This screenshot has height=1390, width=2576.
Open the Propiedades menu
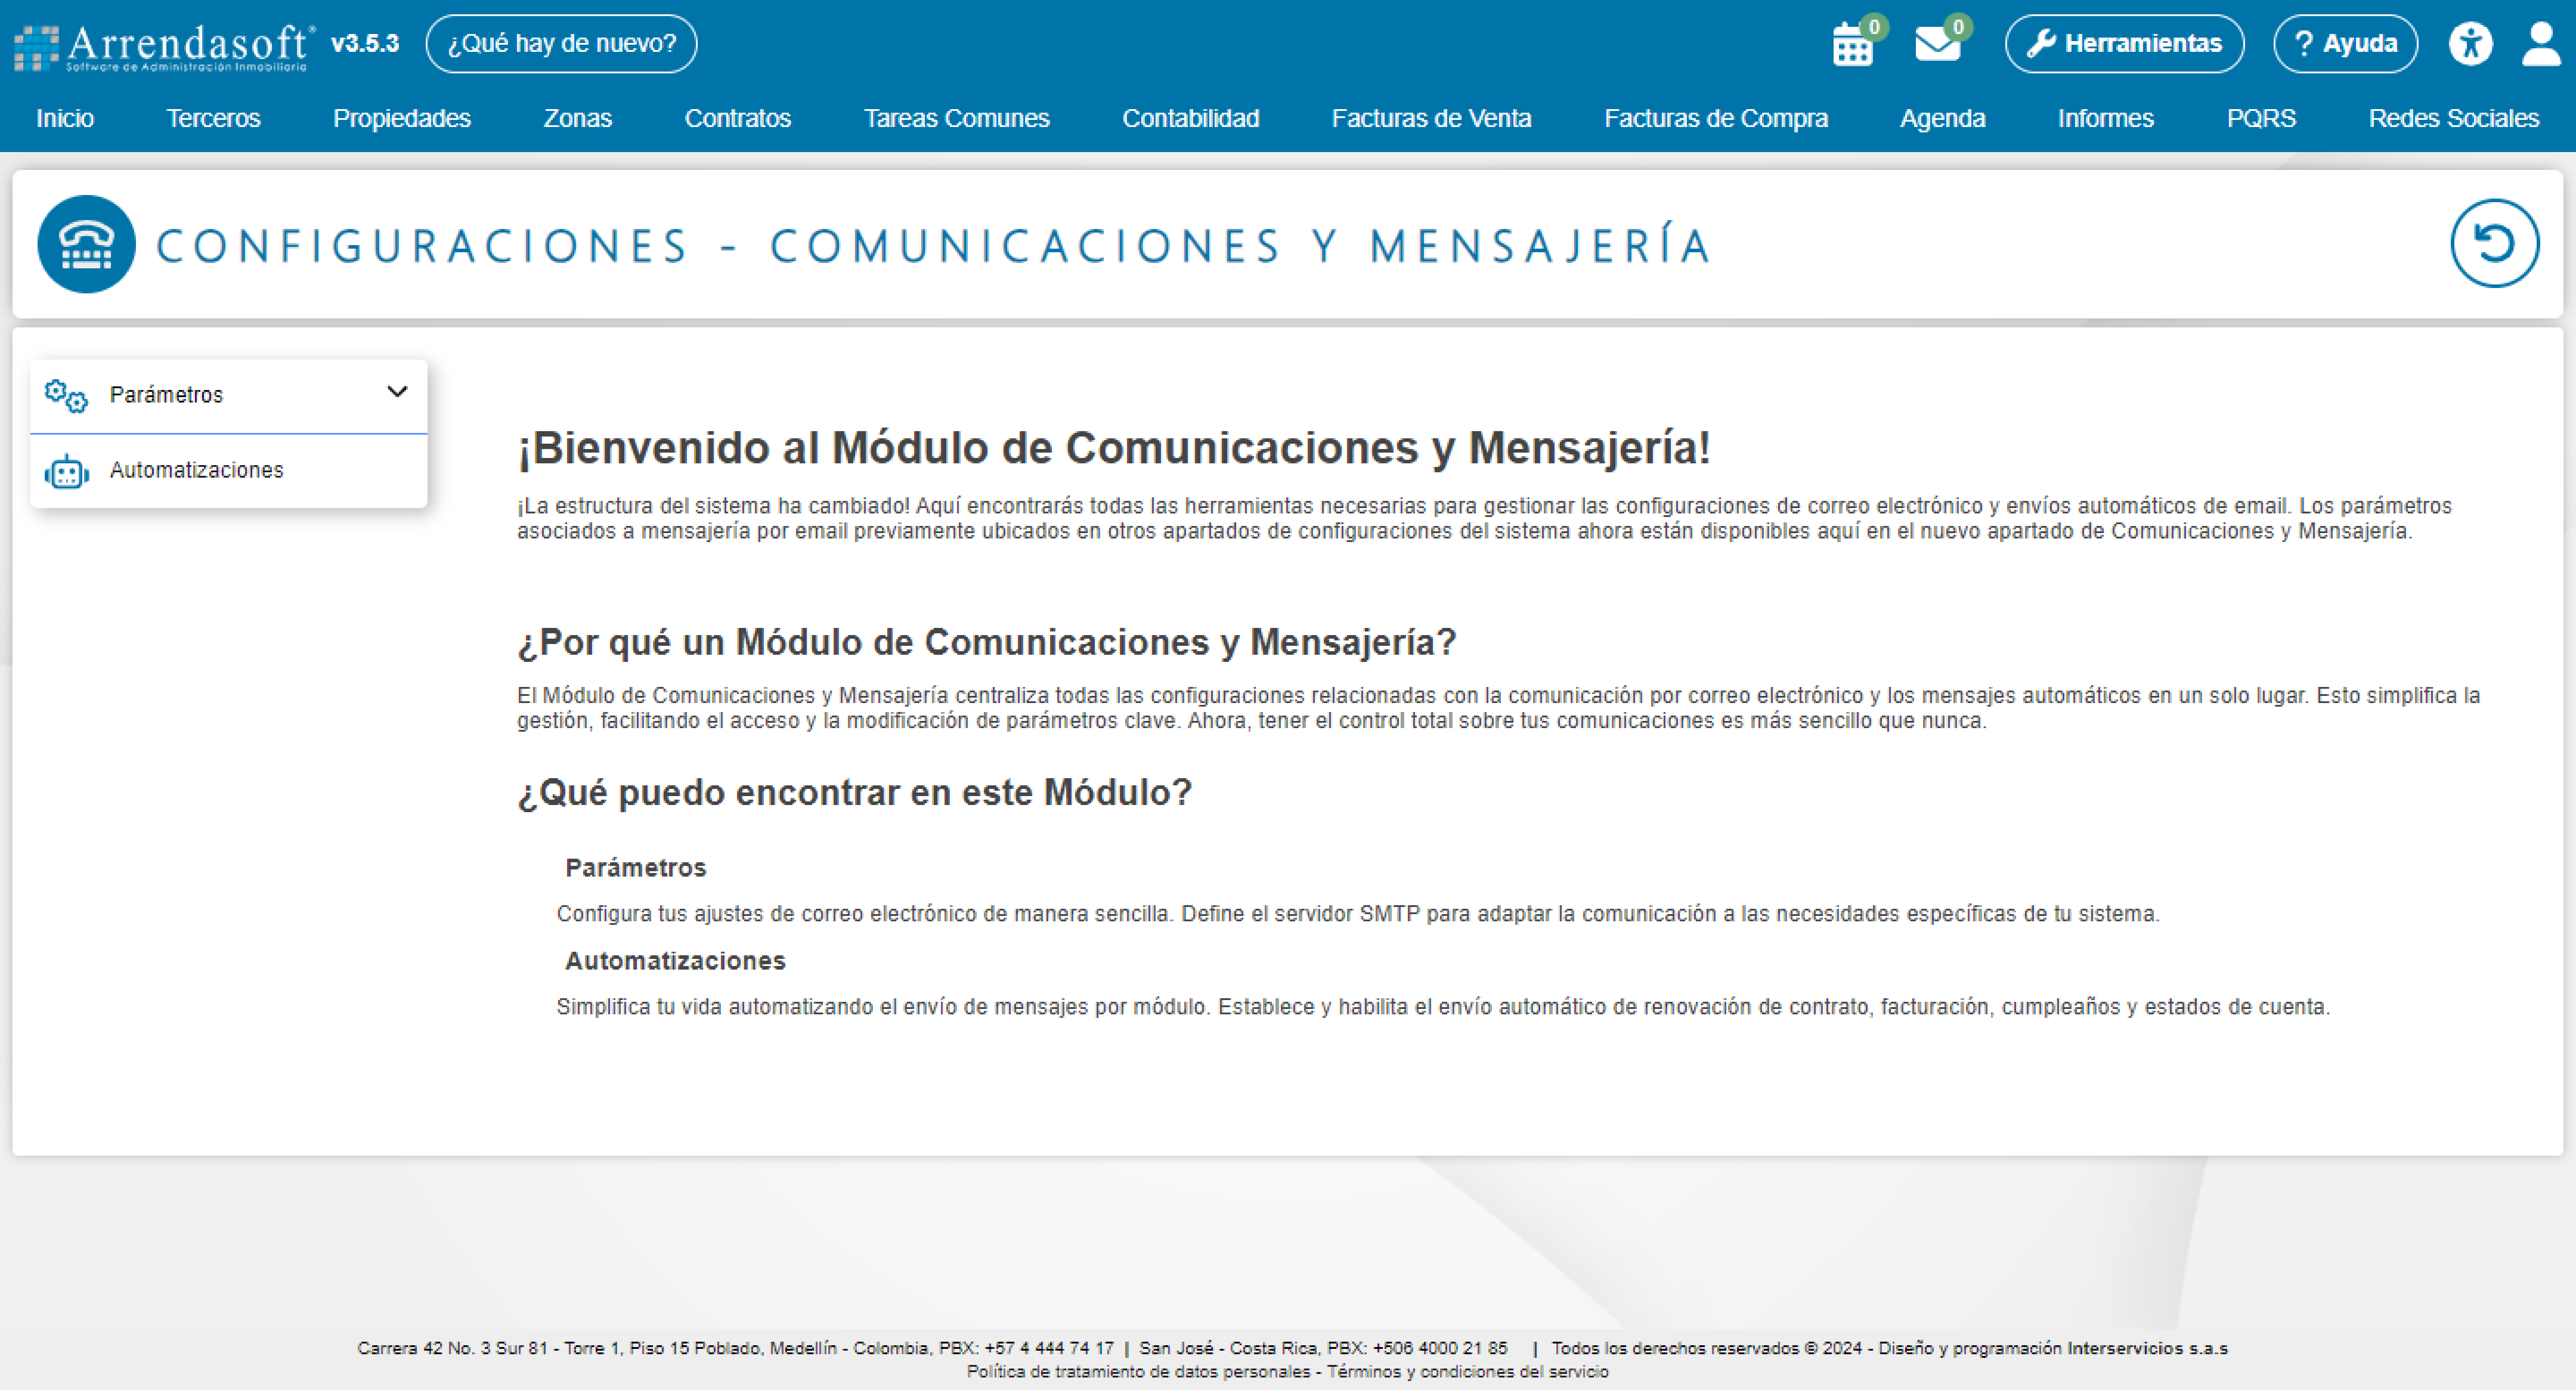pyautogui.click(x=402, y=118)
